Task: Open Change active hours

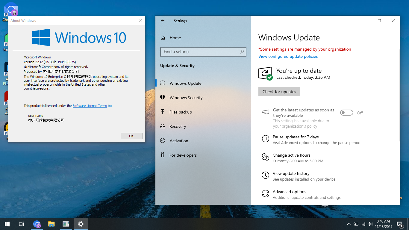Action: click(x=292, y=158)
